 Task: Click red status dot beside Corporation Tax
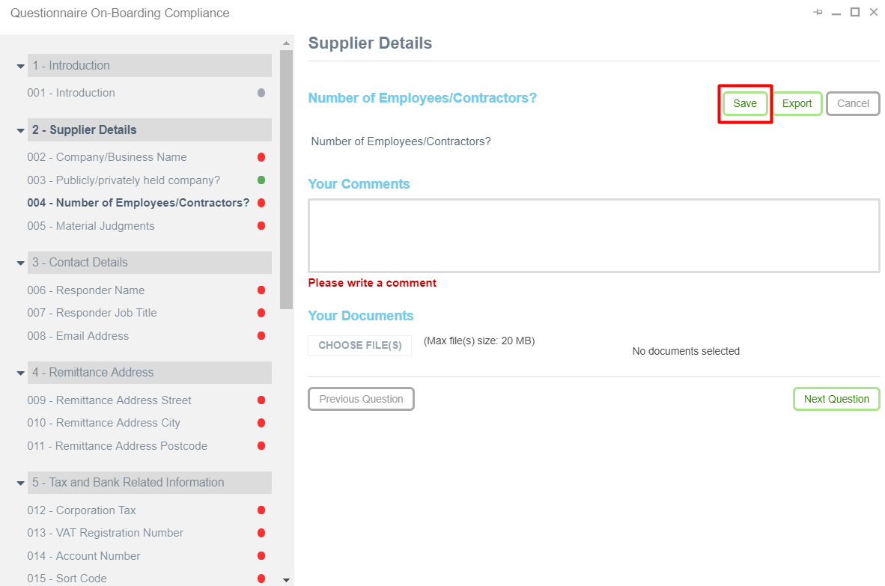coord(261,510)
